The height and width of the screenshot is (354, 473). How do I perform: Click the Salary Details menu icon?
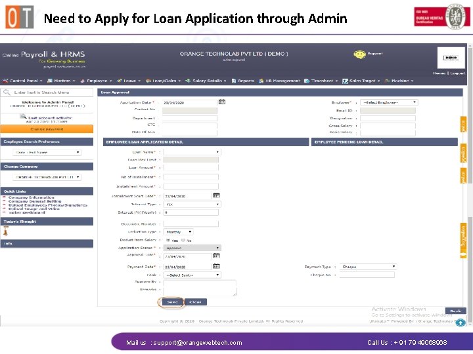[x=188, y=81]
